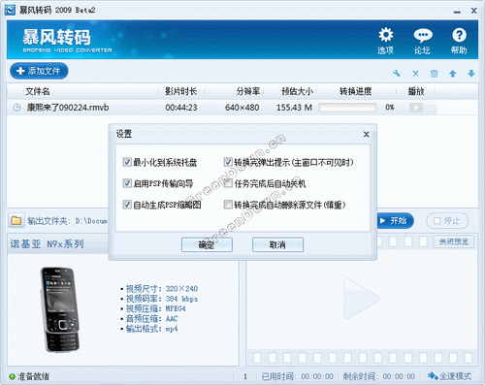485x385 pixels.
Task: Click 取消 to cancel settings
Action: click(277, 244)
